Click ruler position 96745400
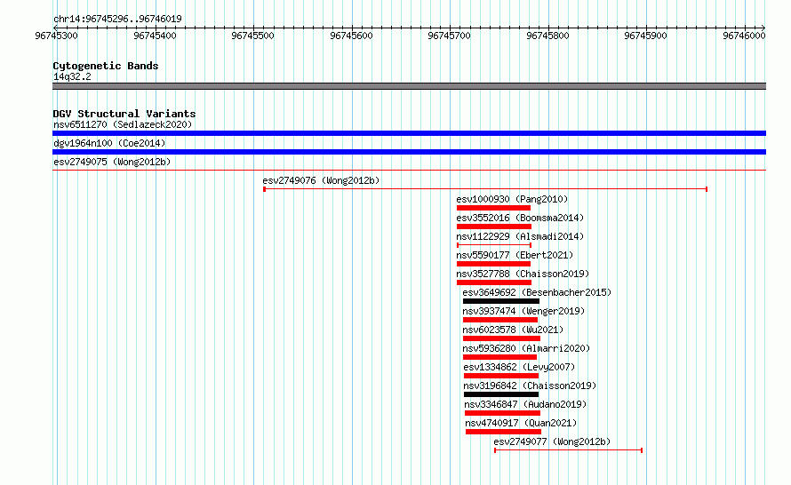 pyautogui.click(x=155, y=36)
